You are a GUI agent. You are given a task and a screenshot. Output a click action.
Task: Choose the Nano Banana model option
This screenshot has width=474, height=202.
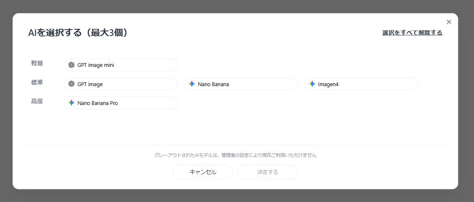[241, 84]
